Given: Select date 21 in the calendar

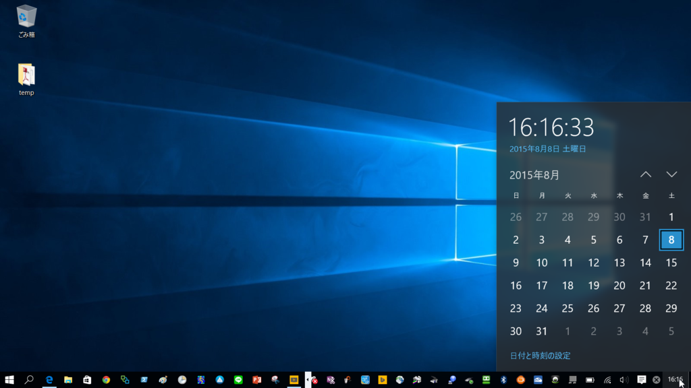Looking at the screenshot, I should pos(645,286).
